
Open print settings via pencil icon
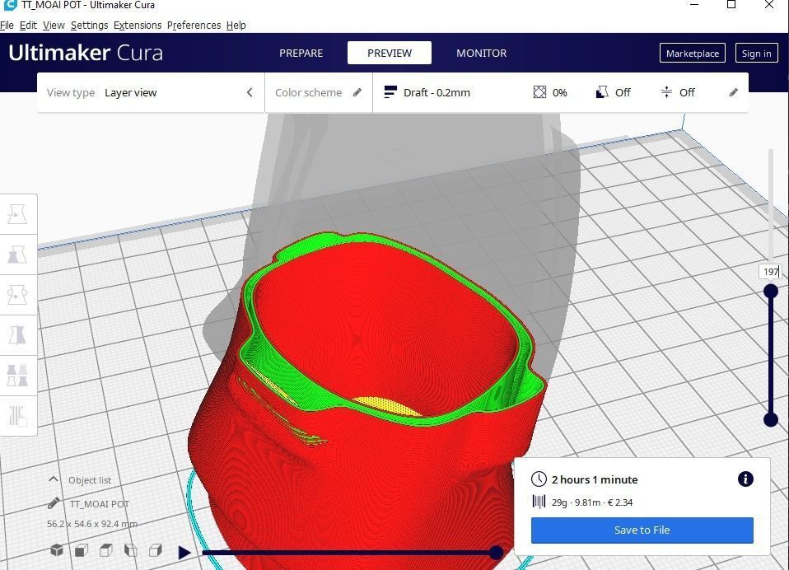pyautogui.click(x=734, y=92)
